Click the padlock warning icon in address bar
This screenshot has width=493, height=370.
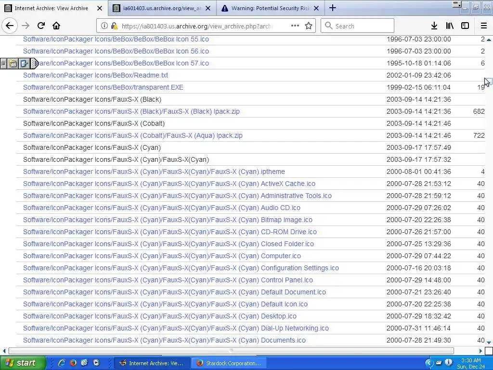pyautogui.click(x=114, y=26)
